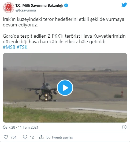130x142 pixels.
Task: Open the #MSB hashtag
Action: [x=9, y=47]
